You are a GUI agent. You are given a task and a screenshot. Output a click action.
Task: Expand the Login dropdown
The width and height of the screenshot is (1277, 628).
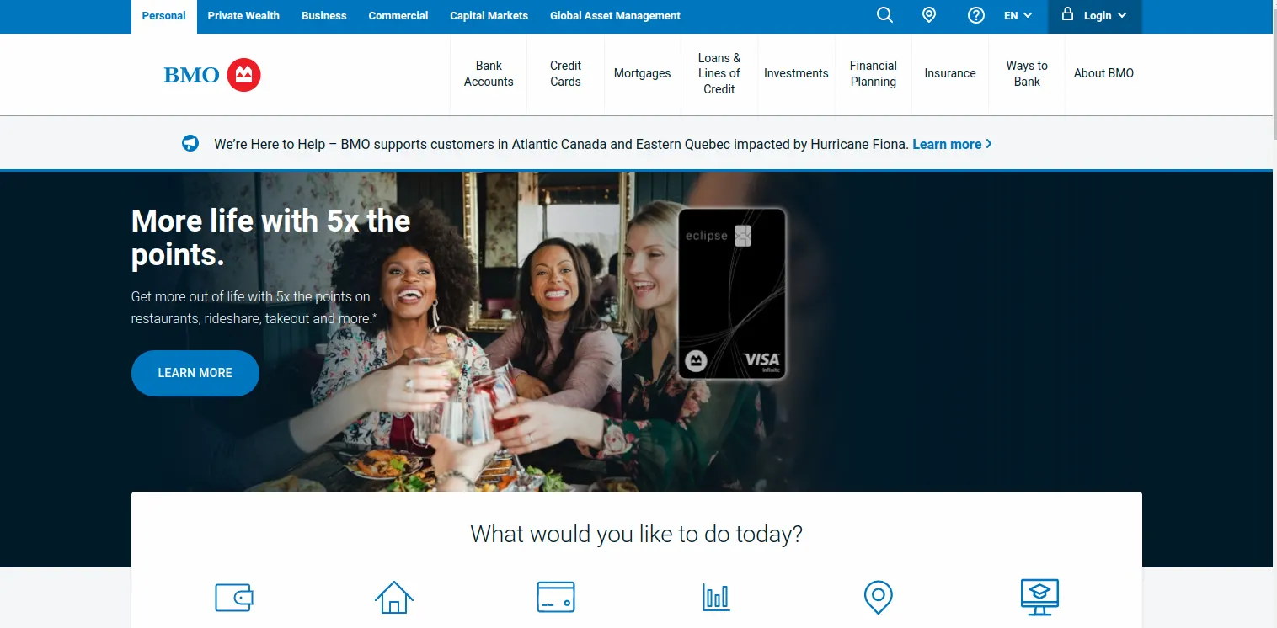pos(1095,16)
